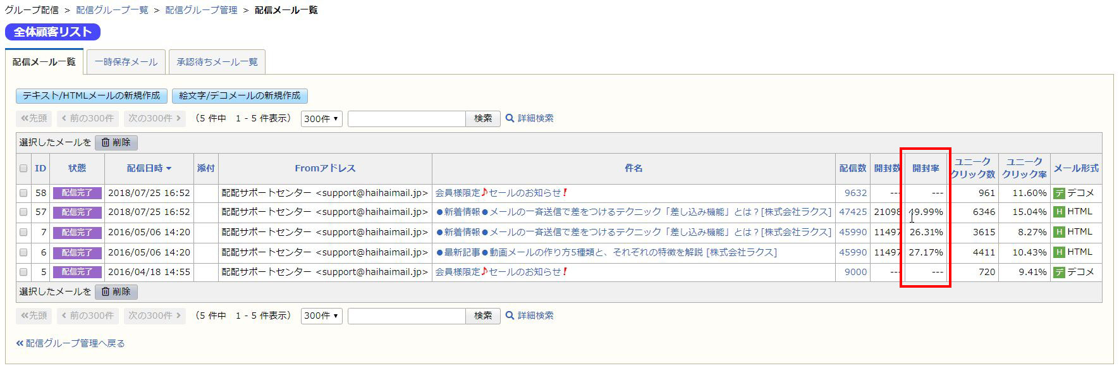
Task: Open the bottom 300件 page-size dropdown
Action: point(322,316)
